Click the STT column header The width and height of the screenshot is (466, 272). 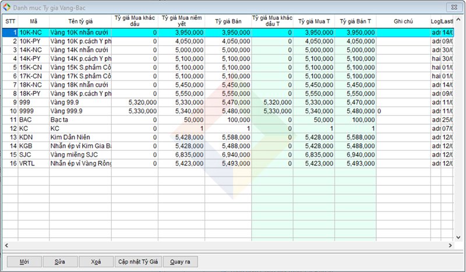[x=10, y=21]
